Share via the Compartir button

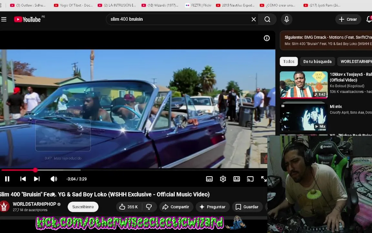click(x=176, y=207)
